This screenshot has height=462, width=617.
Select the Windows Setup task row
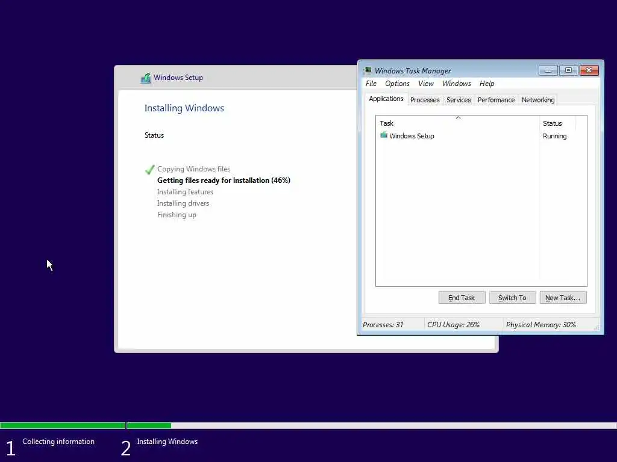click(481, 136)
